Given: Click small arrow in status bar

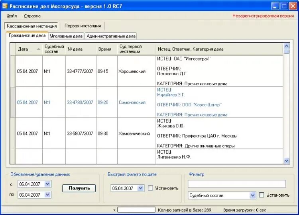Looking at the screenshot, I should coord(114,210).
